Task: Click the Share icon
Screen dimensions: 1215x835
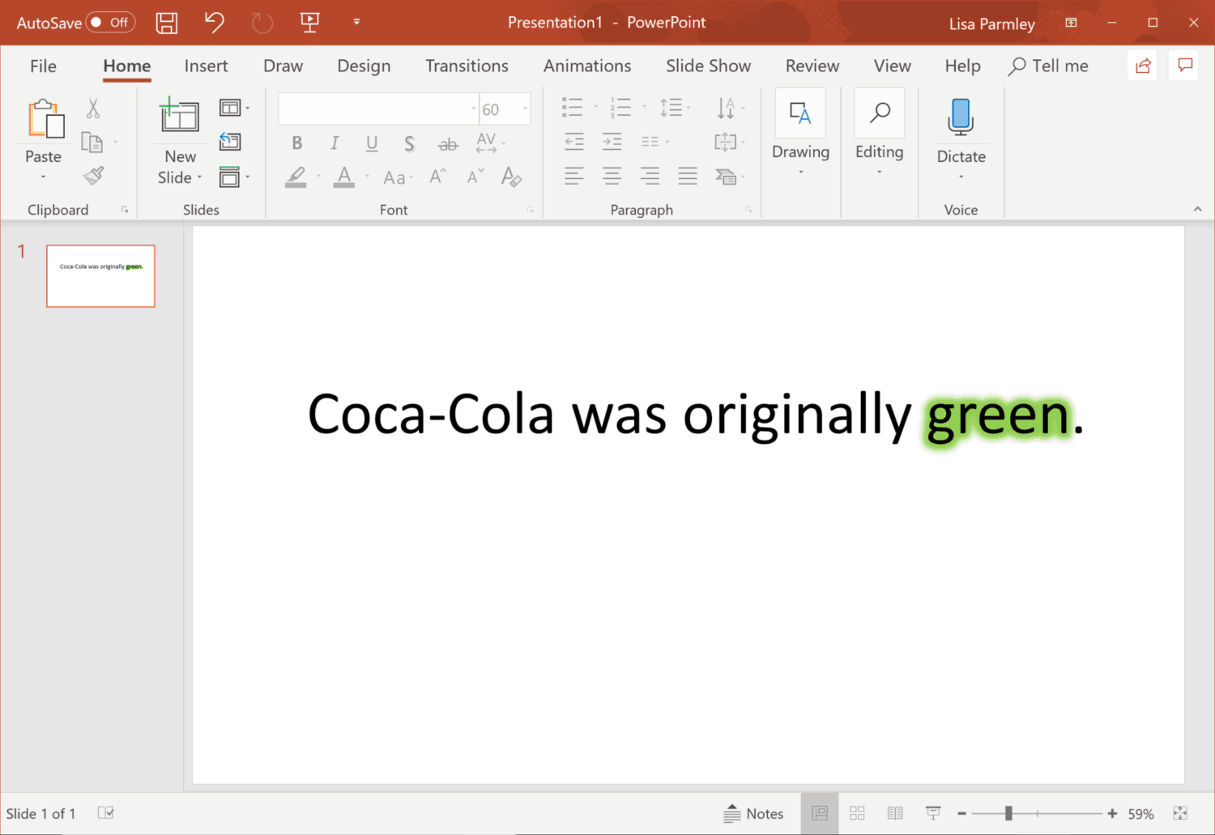Action: click(x=1143, y=66)
